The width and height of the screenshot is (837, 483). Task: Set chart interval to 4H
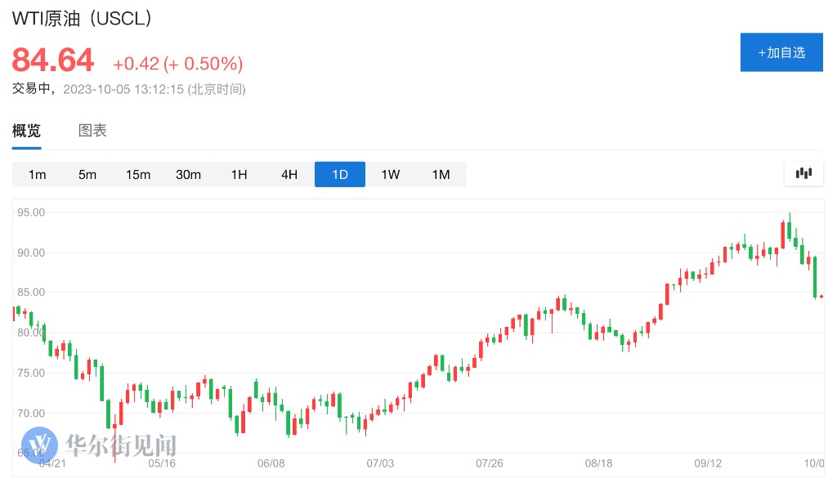pyautogui.click(x=289, y=174)
